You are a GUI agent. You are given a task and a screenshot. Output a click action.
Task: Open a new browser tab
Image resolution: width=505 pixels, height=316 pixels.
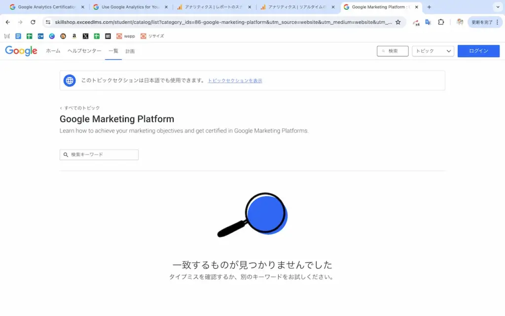click(x=429, y=7)
